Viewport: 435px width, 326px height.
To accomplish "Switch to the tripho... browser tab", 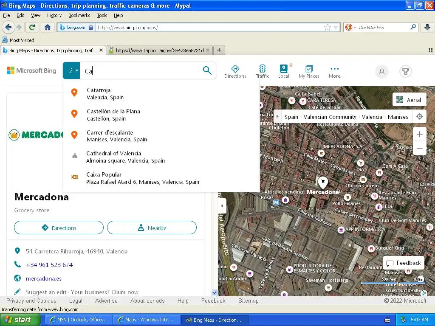I will [x=160, y=50].
